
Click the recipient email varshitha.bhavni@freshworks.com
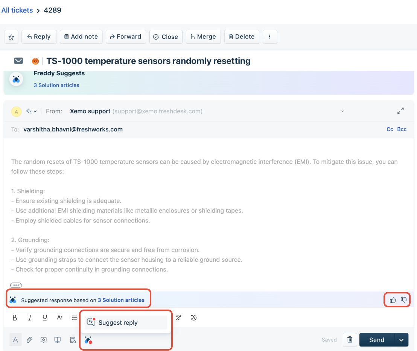[73, 129]
